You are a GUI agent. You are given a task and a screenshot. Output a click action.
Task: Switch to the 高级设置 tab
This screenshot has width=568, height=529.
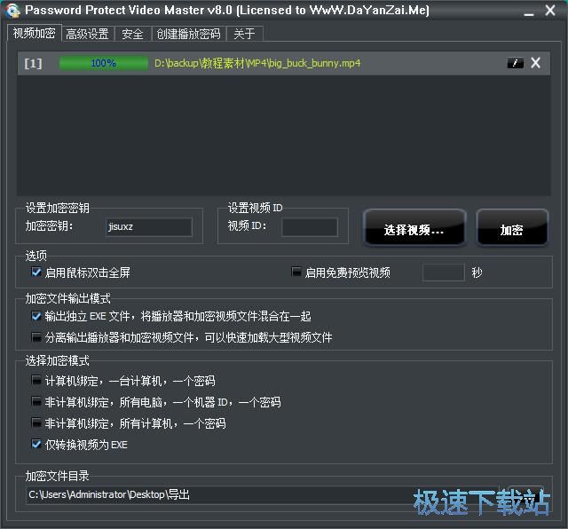pos(88,34)
